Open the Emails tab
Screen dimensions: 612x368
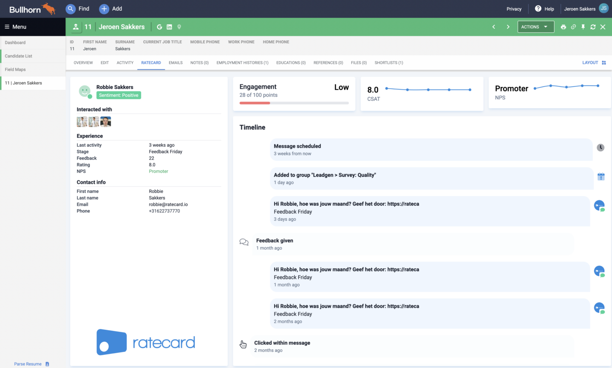pos(176,63)
